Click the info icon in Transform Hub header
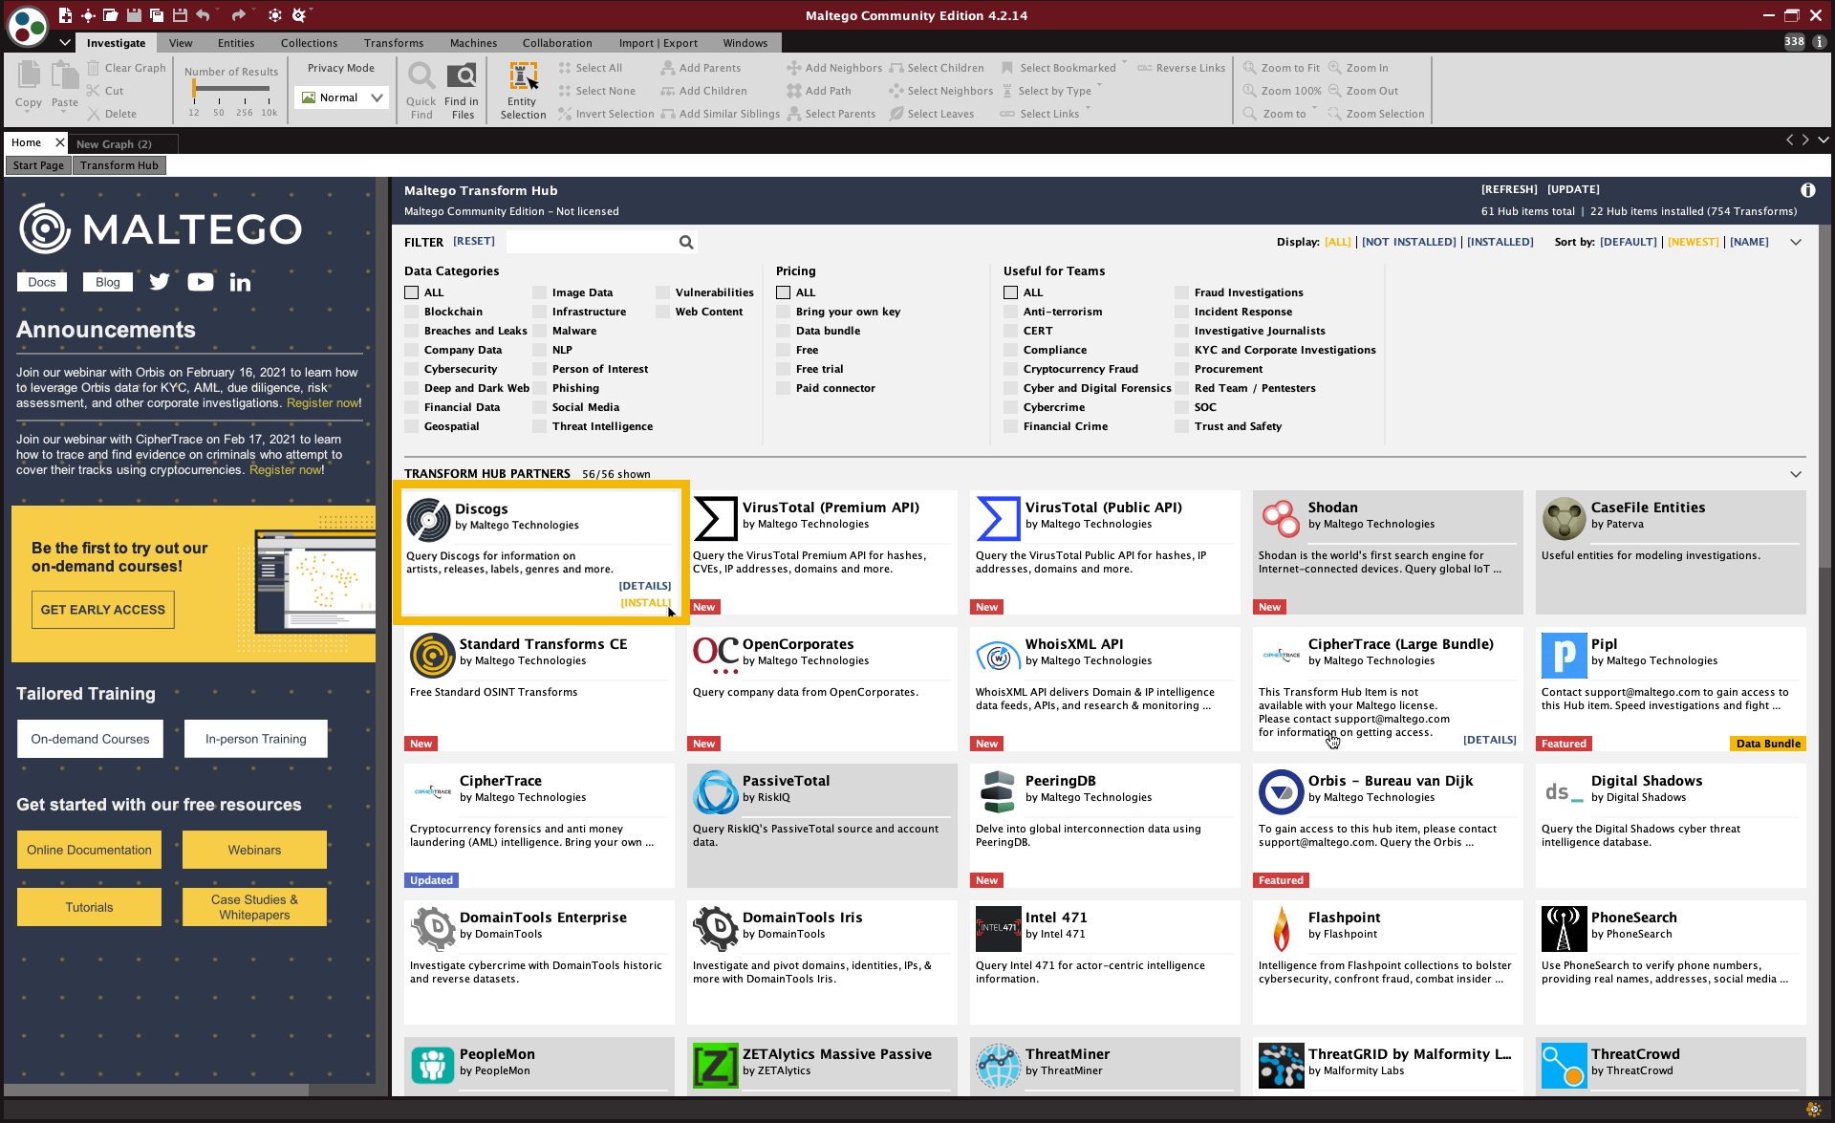1835x1123 pixels. 1807,190
